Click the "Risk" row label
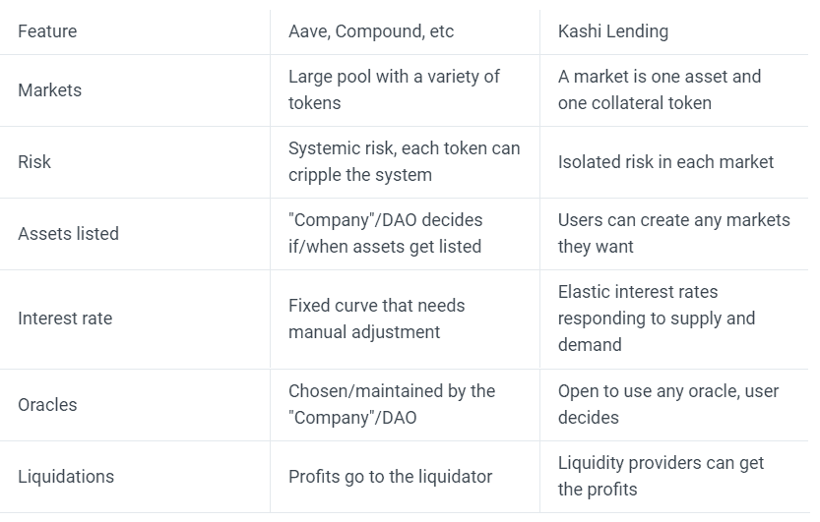 point(34,162)
